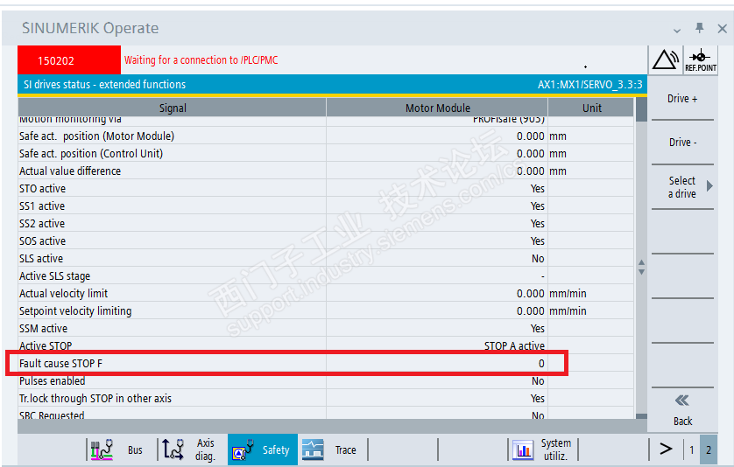Click the collapse chevron in title bar
Image resolution: width=734 pixels, height=467 pixels.
[677, 31]
